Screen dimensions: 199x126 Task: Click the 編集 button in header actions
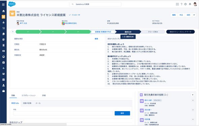[x=174, y=15]
